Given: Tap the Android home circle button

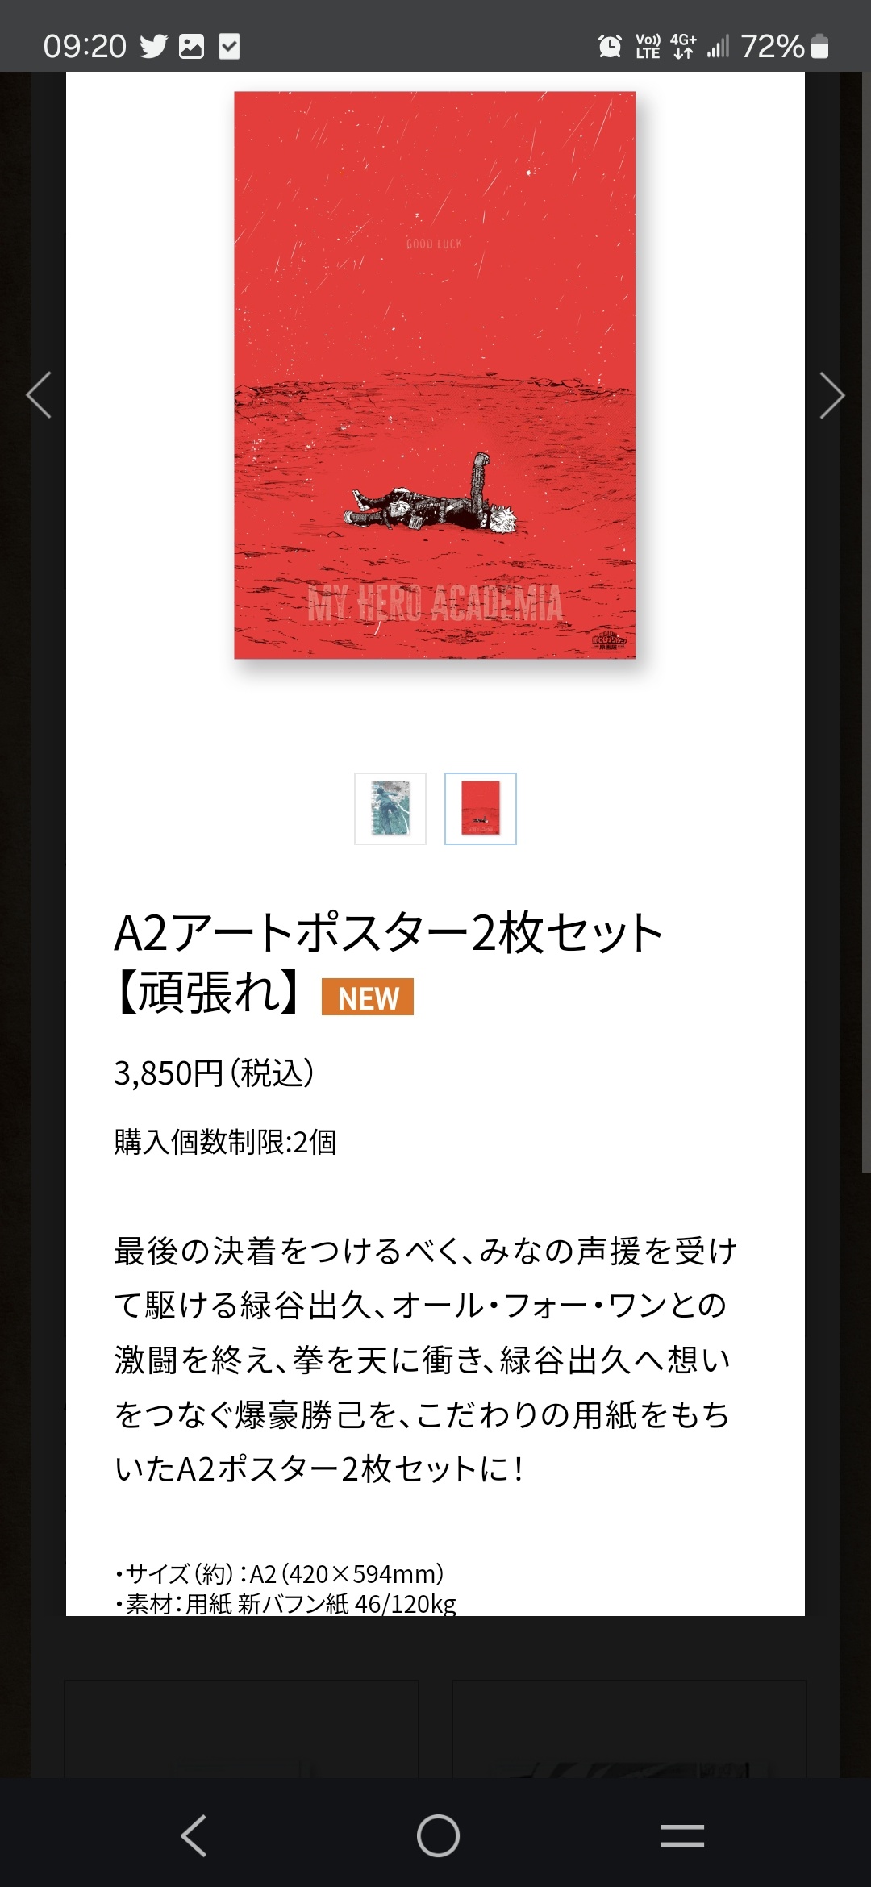Looking at the screenshot, I should 438,1836.
